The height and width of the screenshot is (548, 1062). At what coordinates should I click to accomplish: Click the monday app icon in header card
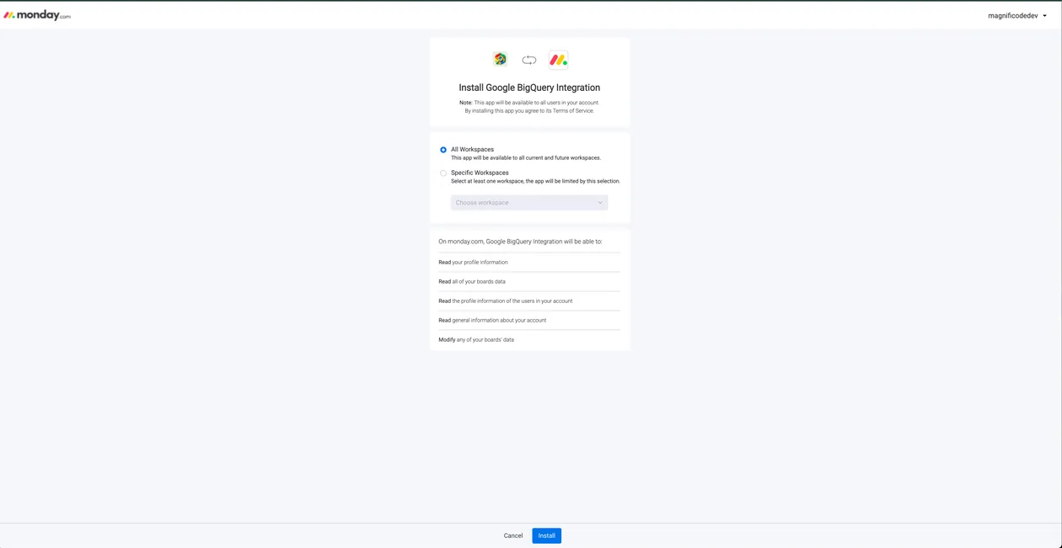[558, 59]
